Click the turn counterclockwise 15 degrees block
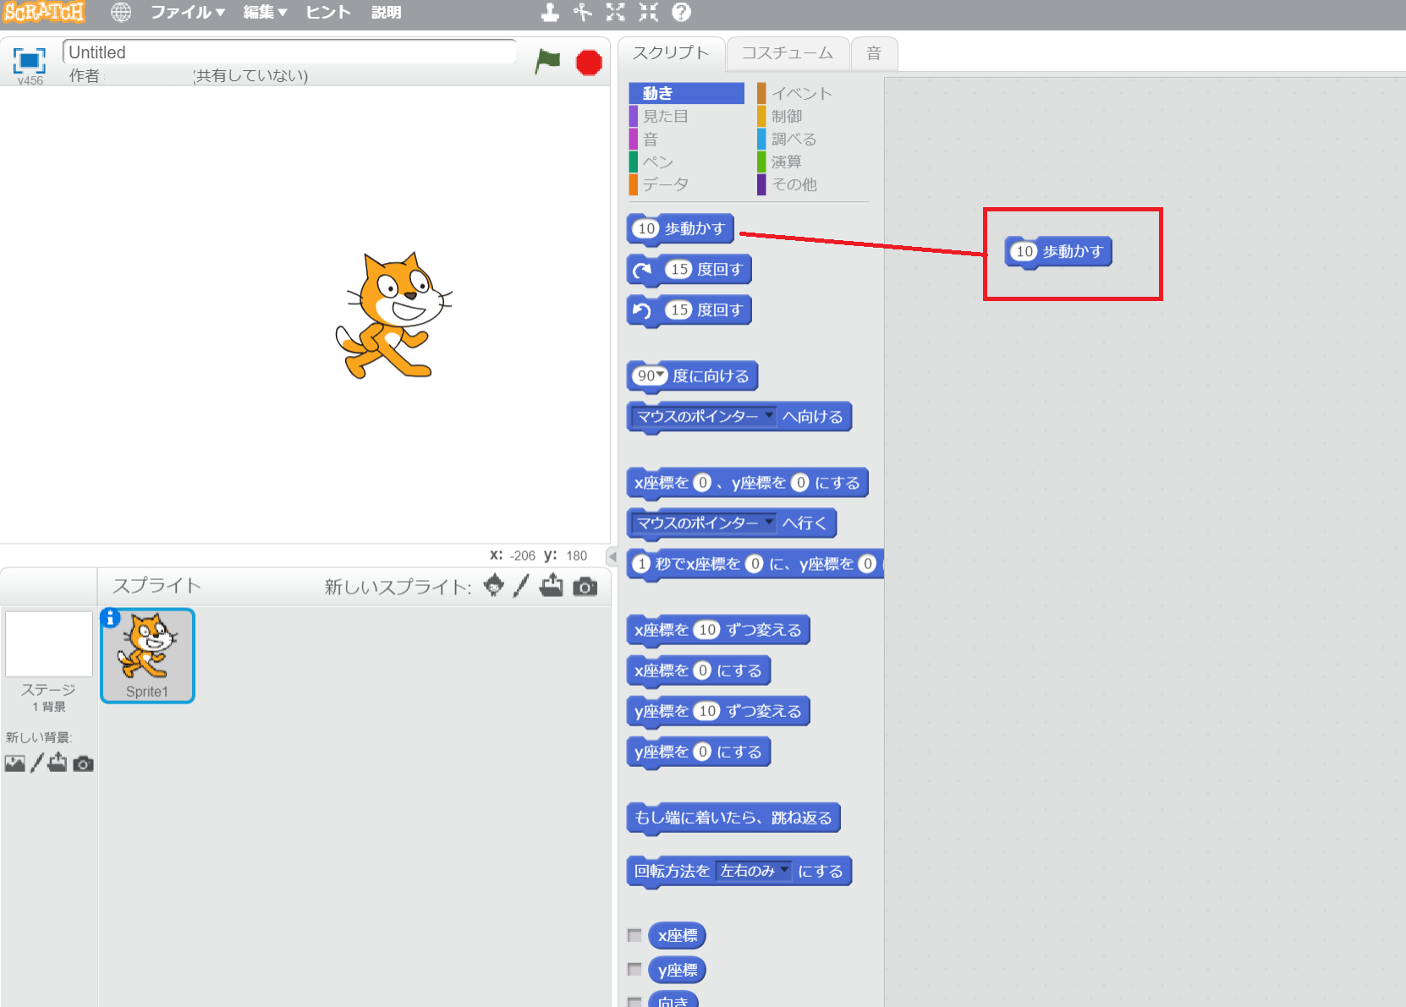Screen dimensions: 1406x1007 pyautogui.click(x=689, y=310)
